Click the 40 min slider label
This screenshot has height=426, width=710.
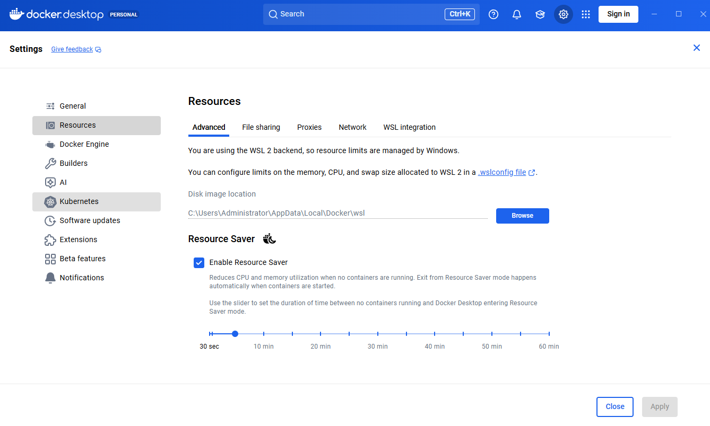(435, 347)
